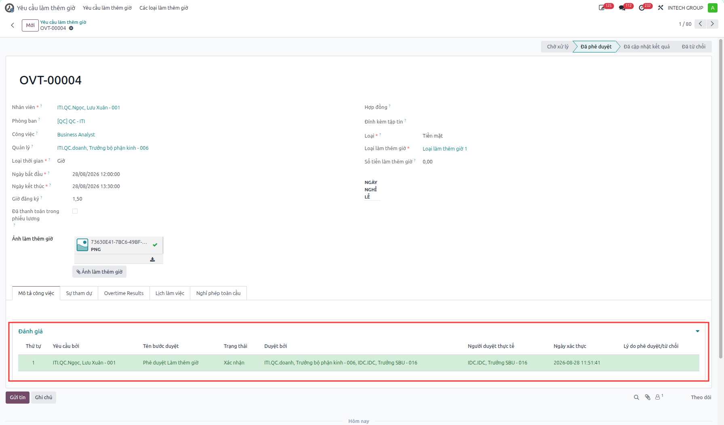Set status to Chờ xử lý
This screenshot has width=724, height=425.
coord(558,47)
